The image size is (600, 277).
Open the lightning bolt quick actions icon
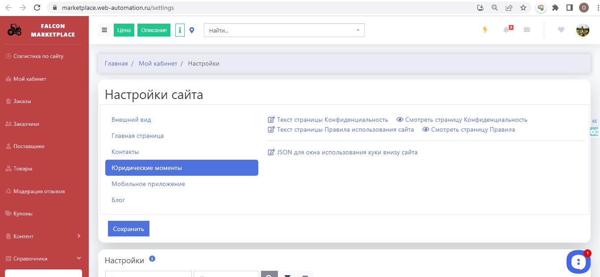tap(485, 30)
